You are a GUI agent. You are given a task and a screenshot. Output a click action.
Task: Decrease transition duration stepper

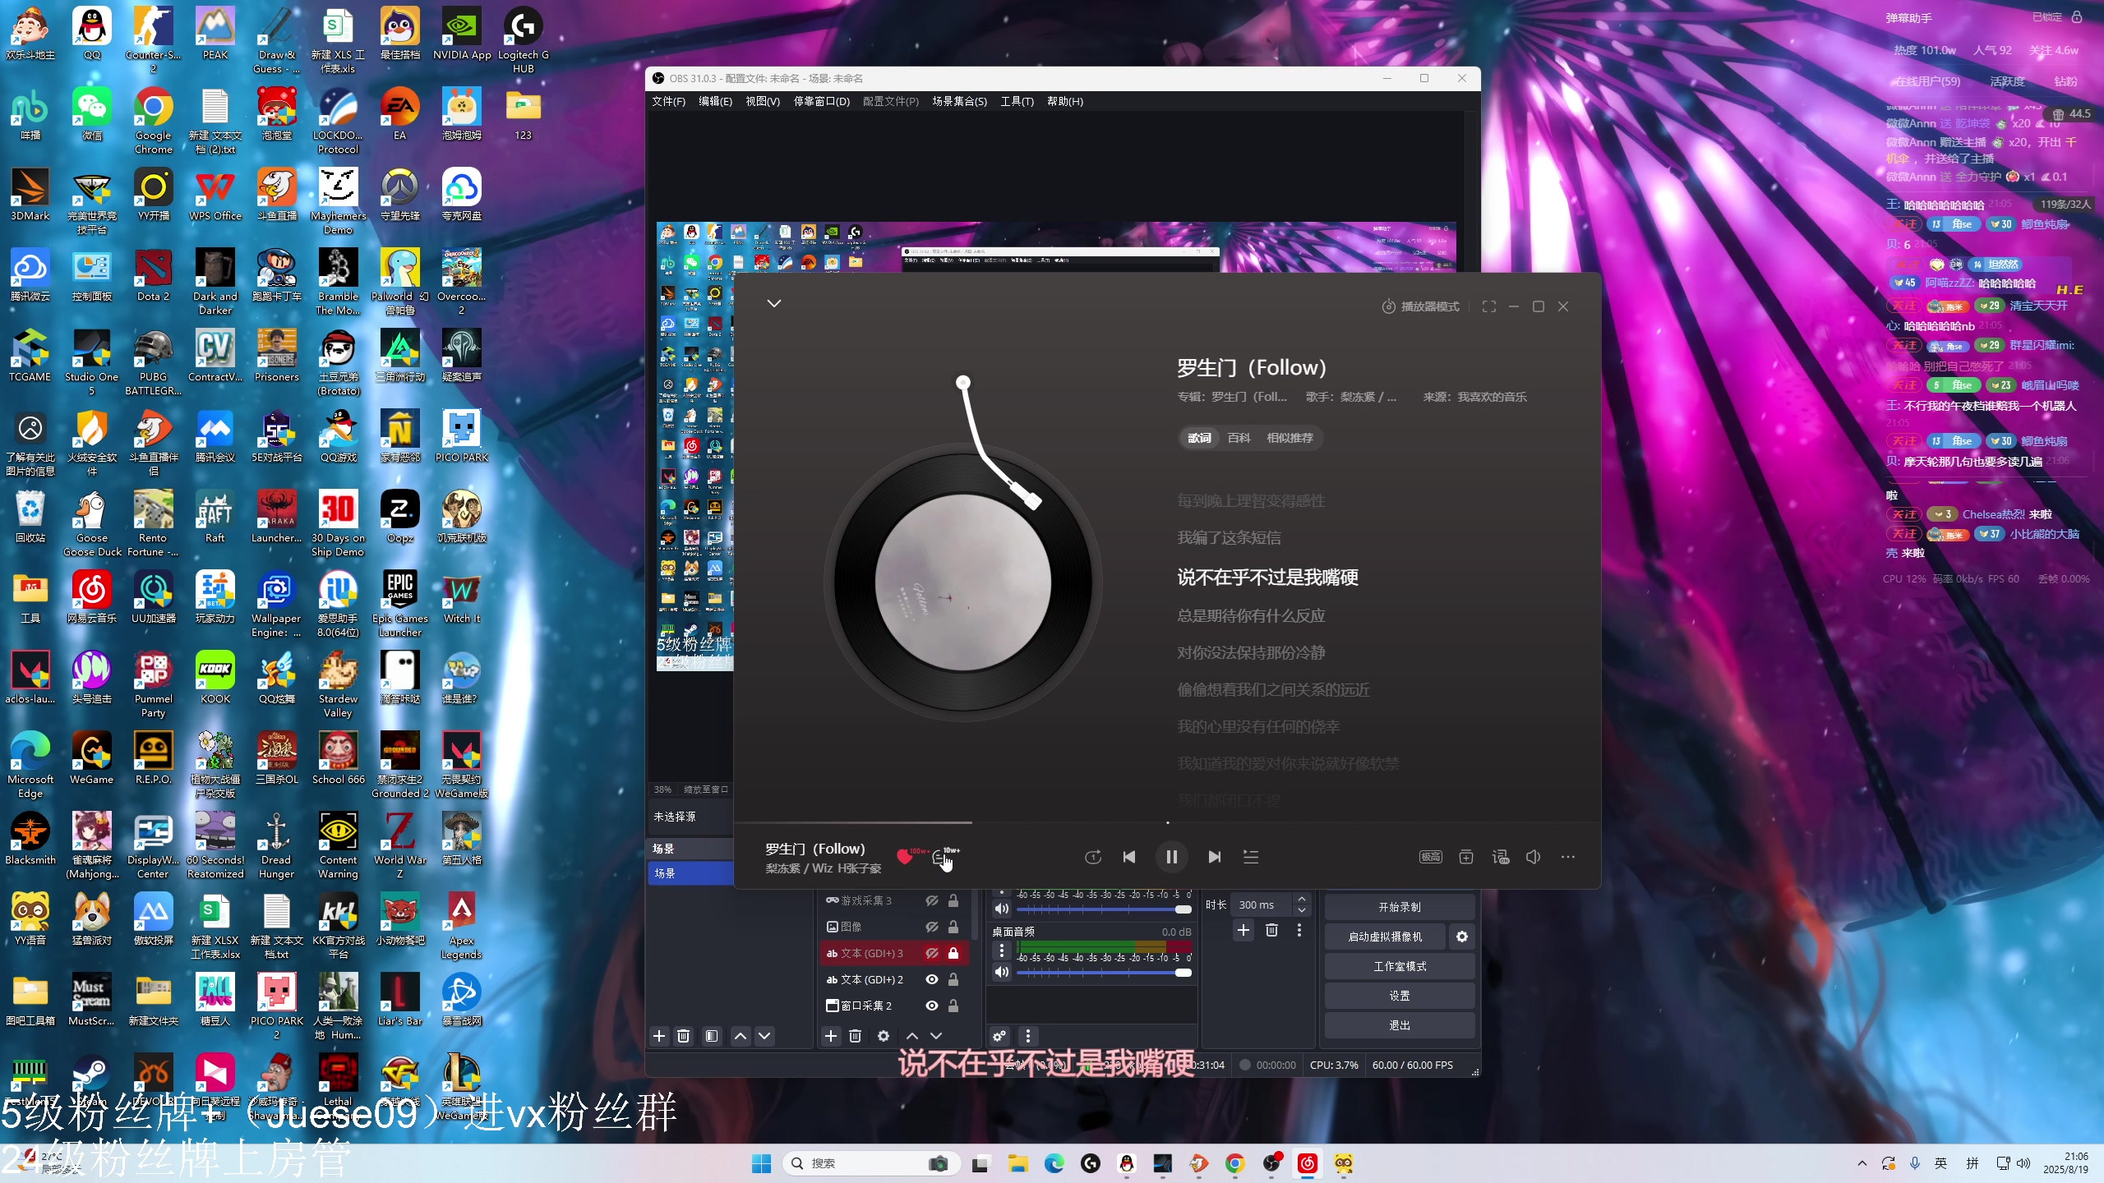[x=1302, y=910]
